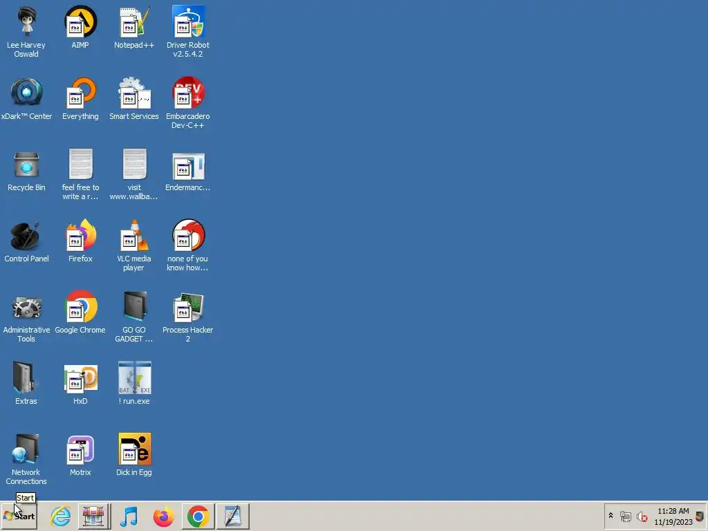Viewport: 708px width, 531px height.
Task: Select the VLC media player shortcut
Action: [134, 246]
